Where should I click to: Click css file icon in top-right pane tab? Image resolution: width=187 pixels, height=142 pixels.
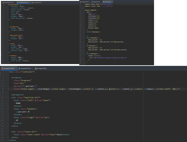coord(92,2)
